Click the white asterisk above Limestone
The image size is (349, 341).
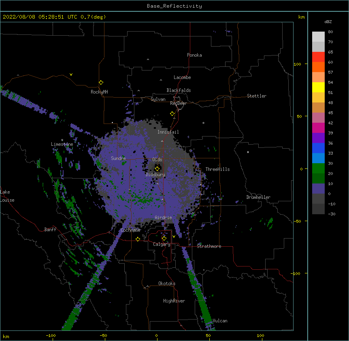click(62, 140)
